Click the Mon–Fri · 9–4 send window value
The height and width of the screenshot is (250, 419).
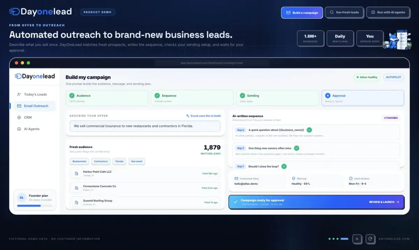(x=357, y=183)
